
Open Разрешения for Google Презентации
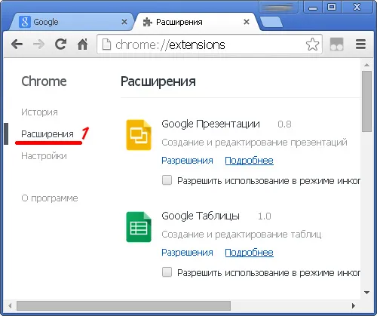(187, 161)
